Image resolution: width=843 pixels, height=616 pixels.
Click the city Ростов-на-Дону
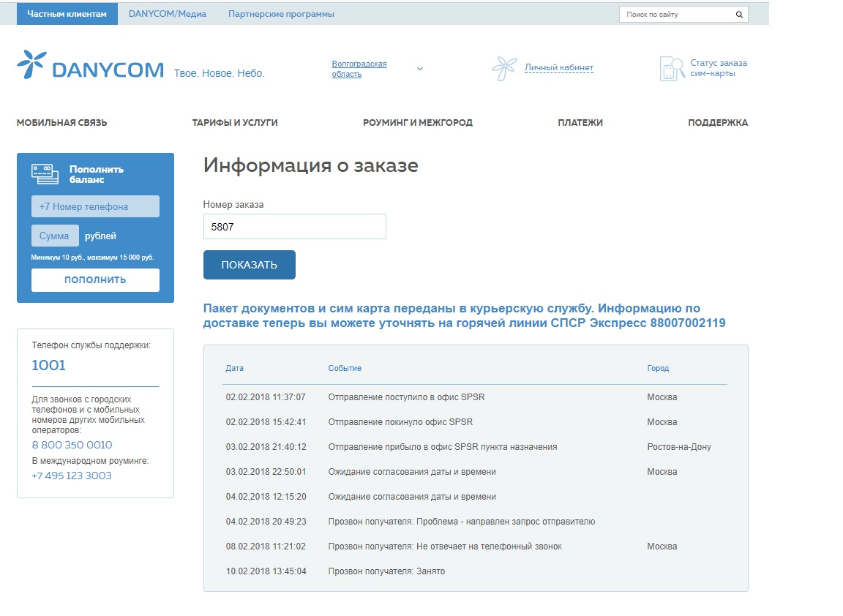tap(679, 447)
